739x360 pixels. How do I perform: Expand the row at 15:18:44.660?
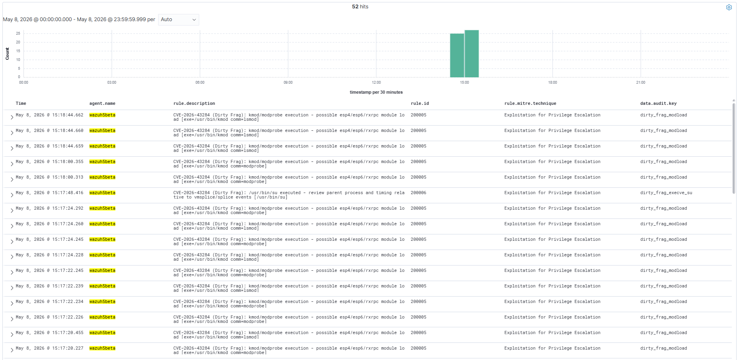[12, 133]
